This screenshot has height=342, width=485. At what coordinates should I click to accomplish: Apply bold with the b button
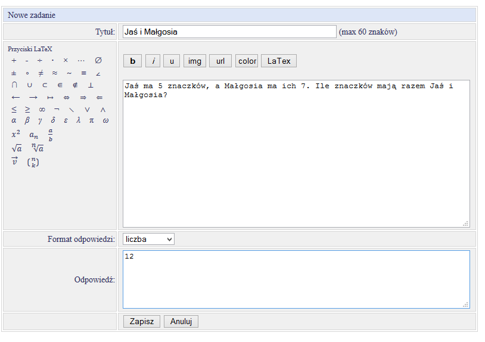[132, 61]
